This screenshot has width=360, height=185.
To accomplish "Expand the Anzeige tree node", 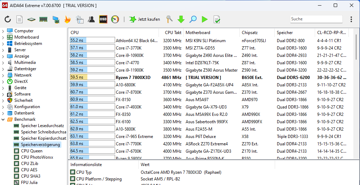I will point(3,56).
